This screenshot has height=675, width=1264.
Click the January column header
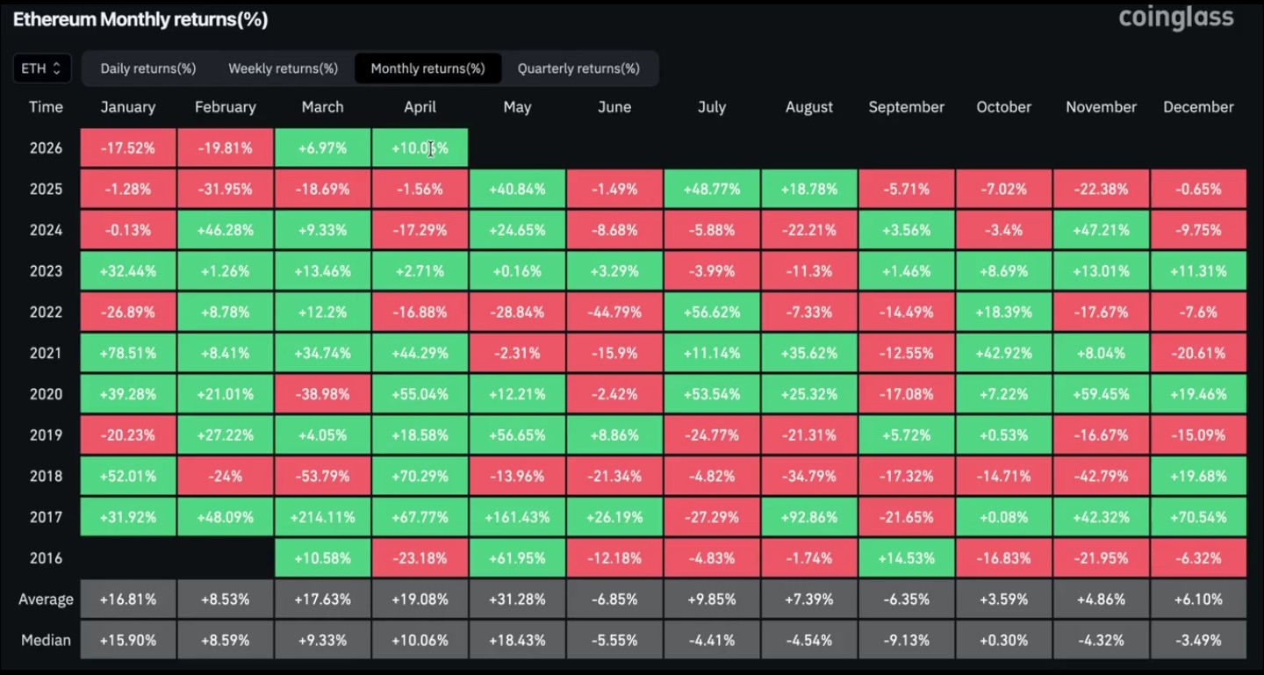128,107
